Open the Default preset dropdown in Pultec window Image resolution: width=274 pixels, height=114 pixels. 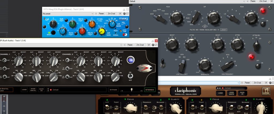tap(187, 1)
